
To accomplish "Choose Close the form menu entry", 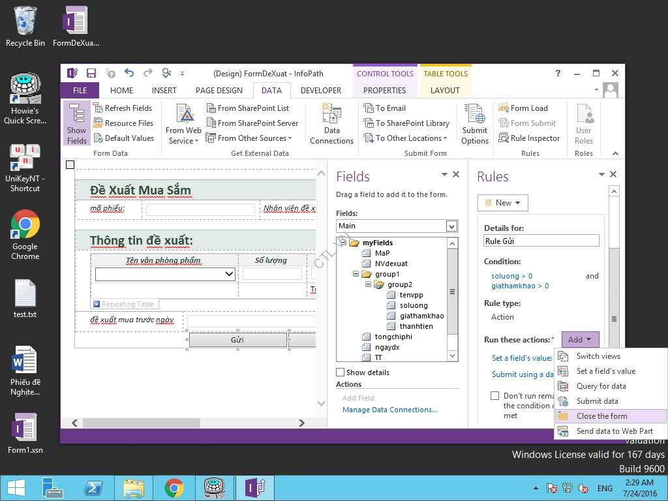I will [601, 416].
